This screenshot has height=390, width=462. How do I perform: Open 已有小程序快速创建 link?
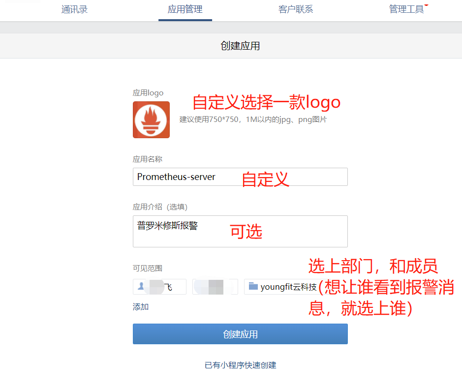click(241, 365)
